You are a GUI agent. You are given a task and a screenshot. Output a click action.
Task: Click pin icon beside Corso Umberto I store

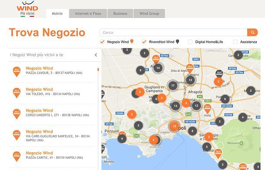[17, 114]
